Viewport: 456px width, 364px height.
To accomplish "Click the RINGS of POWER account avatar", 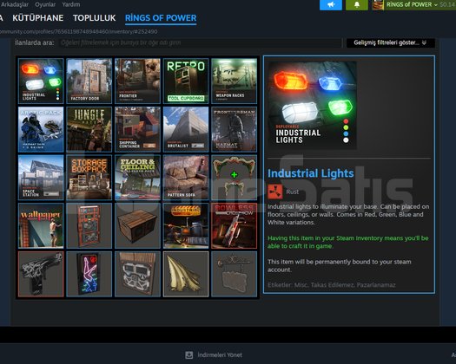I will (378, 4).
